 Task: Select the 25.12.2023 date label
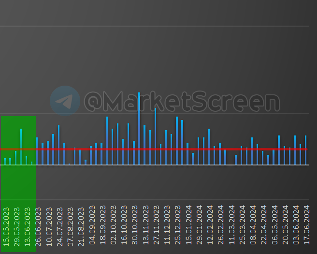point(177,225)
